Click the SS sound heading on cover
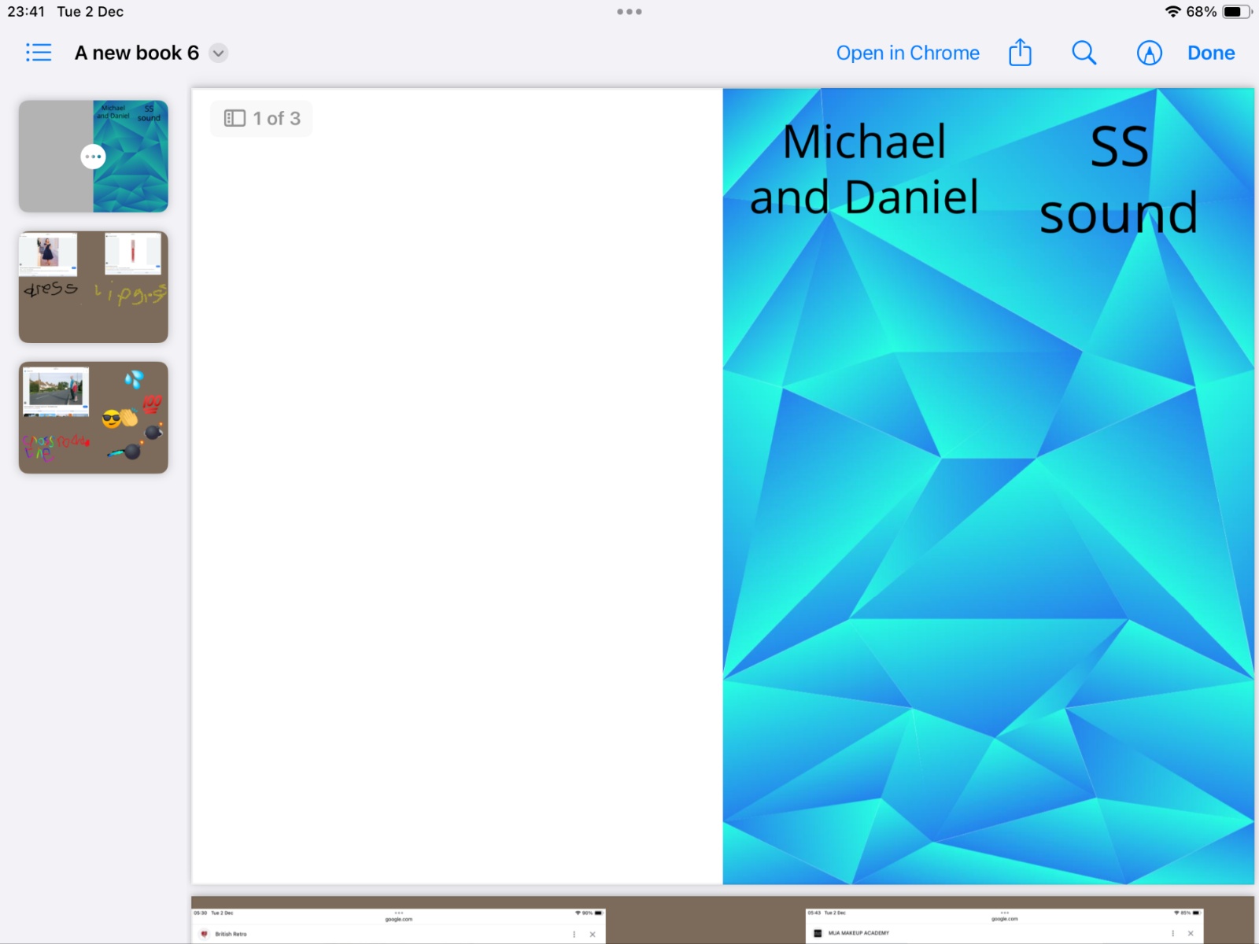The height and width of the screenshot is (944, 1259). point(1118,181)
